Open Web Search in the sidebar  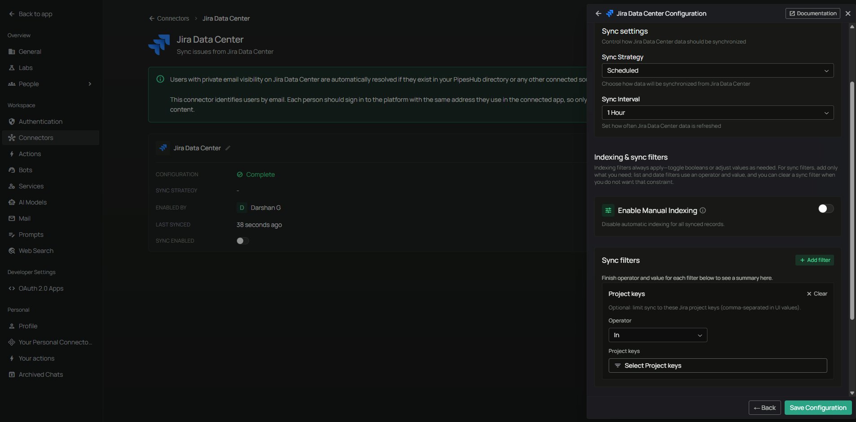51,251
